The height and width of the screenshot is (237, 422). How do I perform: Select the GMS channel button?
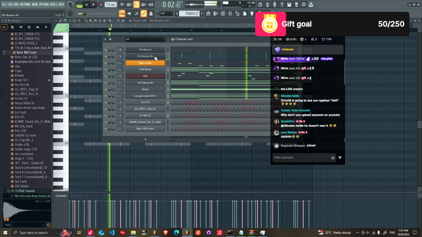coord(145,76)
